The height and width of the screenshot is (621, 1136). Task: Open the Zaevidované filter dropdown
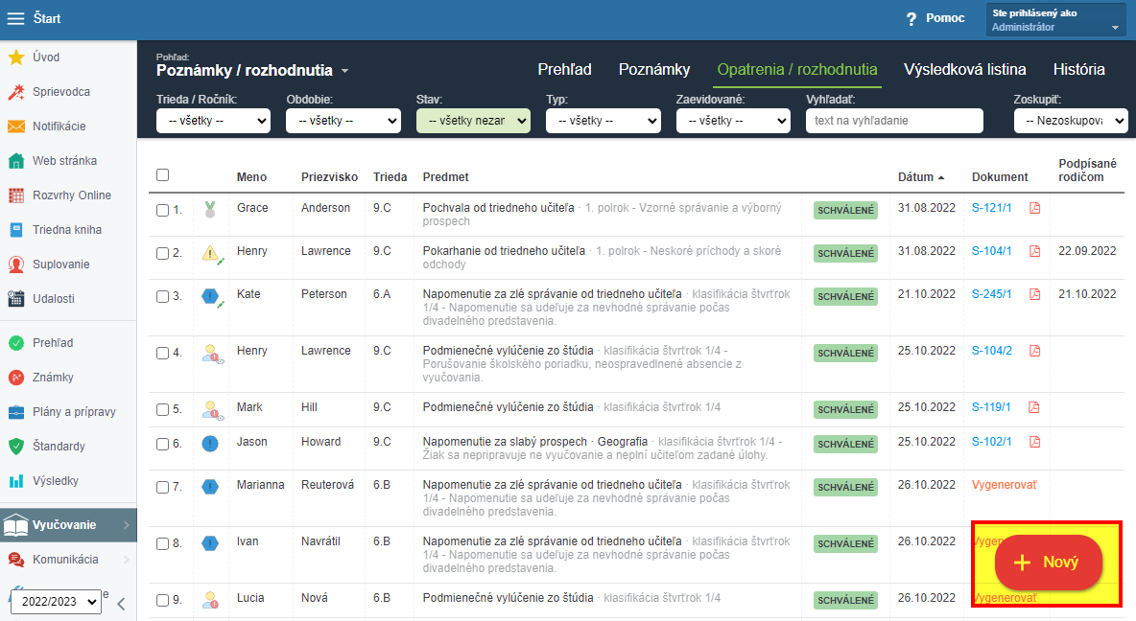(733, 121)
